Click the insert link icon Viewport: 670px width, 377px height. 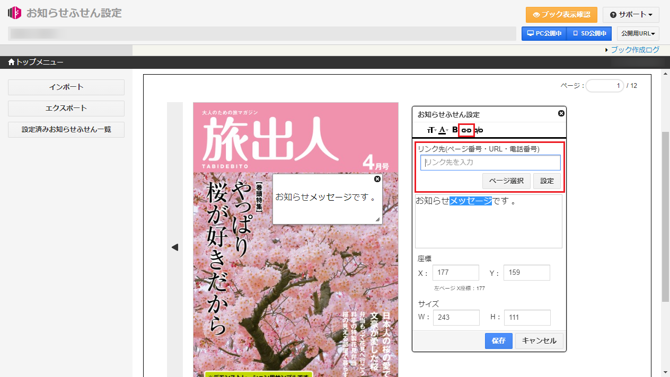pyautogui.click(x=466, y=130)
